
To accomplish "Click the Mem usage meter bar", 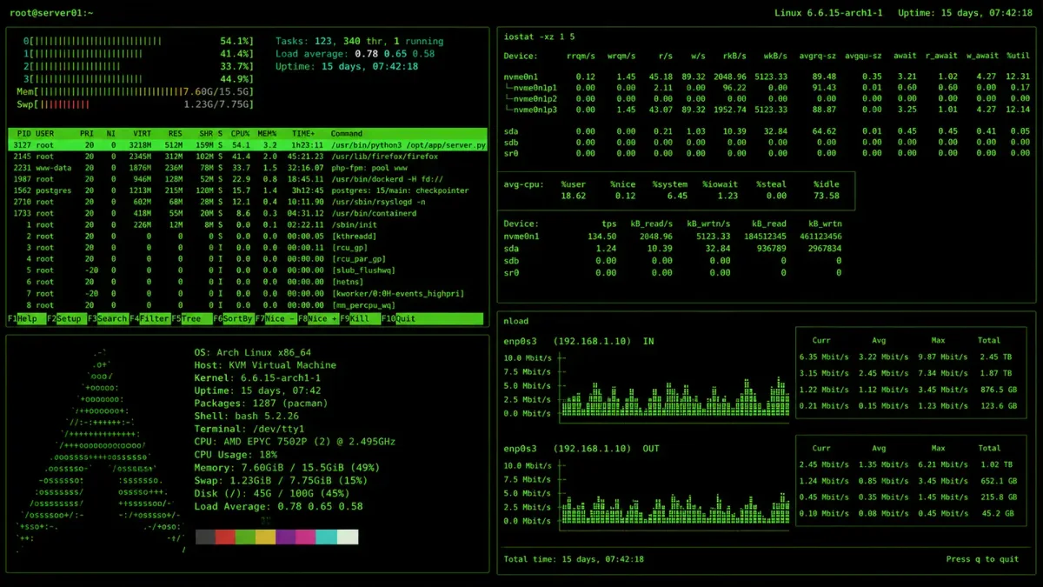I will [136, 91].
